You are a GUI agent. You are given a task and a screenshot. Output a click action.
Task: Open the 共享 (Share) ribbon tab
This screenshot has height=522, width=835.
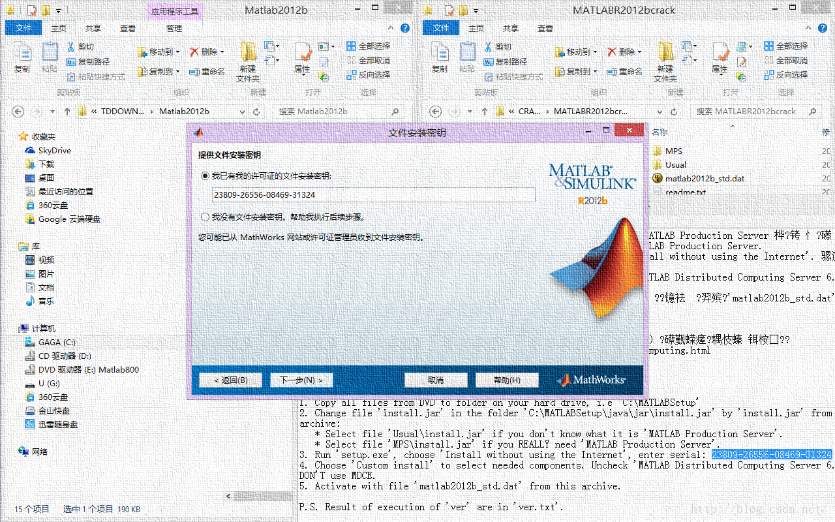pyautogui.click(x=93, y=28)
